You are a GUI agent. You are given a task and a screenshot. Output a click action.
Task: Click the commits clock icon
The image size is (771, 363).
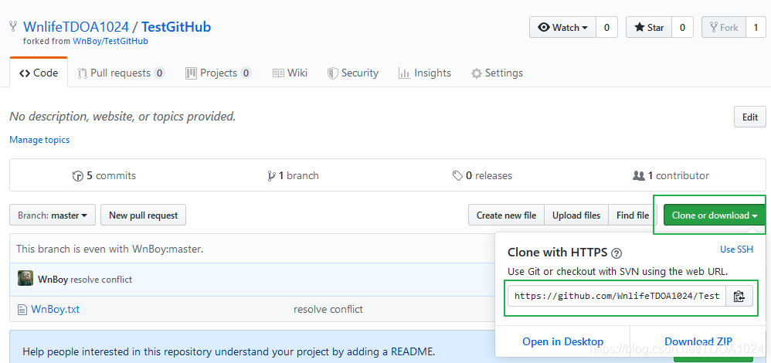point(78,176)
